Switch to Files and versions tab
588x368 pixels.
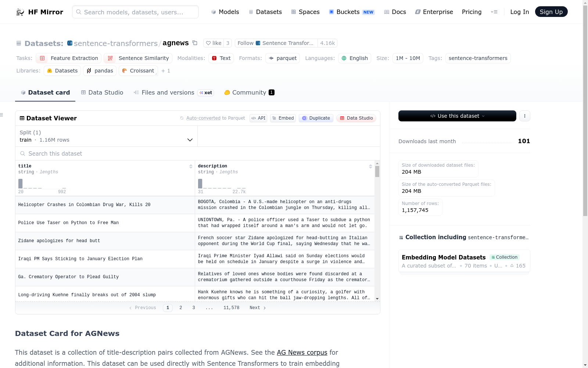[x=173, y=93]
